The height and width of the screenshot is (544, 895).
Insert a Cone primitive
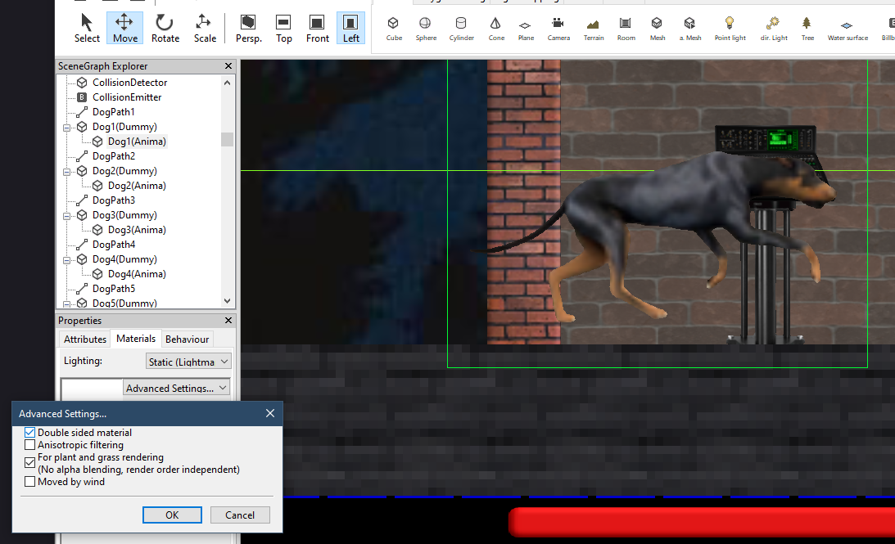tap(496, 29)
